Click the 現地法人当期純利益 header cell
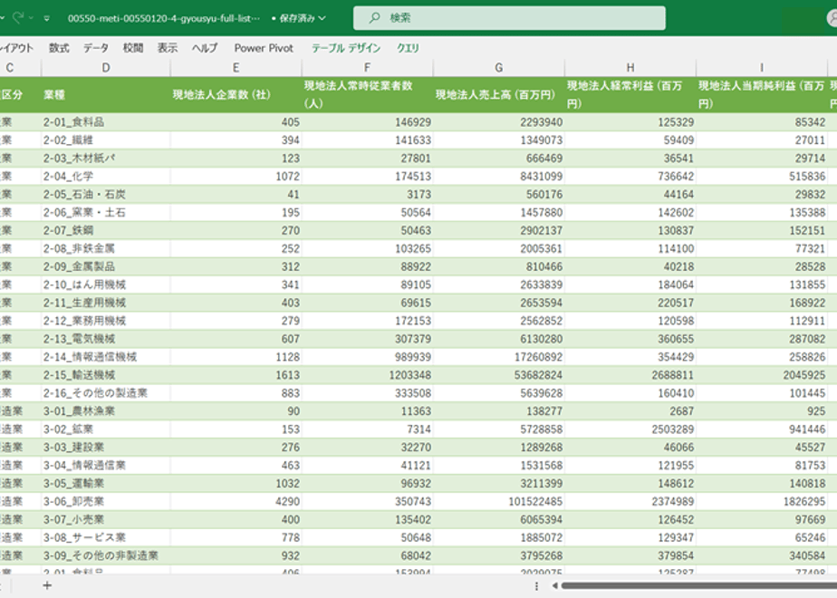This screenshot has height=598, width=837. [762, 94]
